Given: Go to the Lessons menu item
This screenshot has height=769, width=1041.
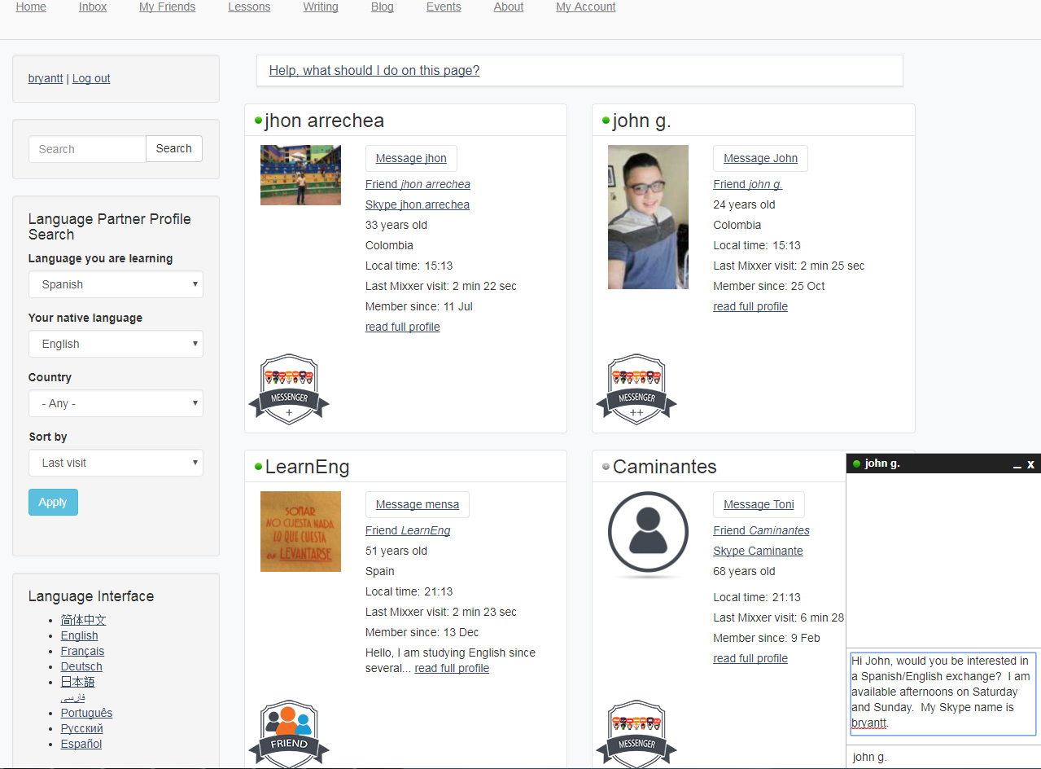Looking at the screenshot, I should click(249, 7).
